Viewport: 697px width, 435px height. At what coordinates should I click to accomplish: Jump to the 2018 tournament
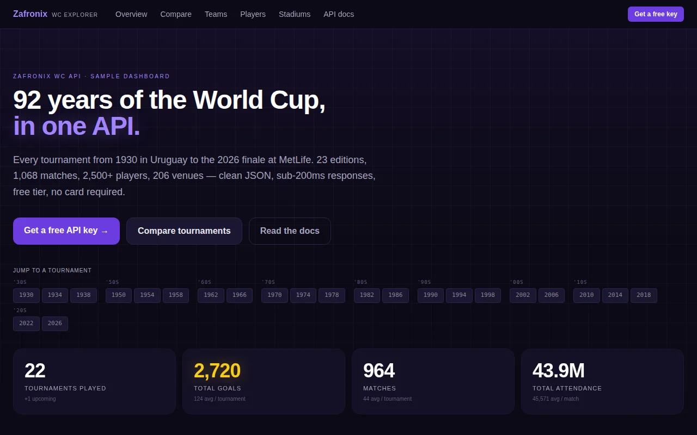tap(644, 295)
